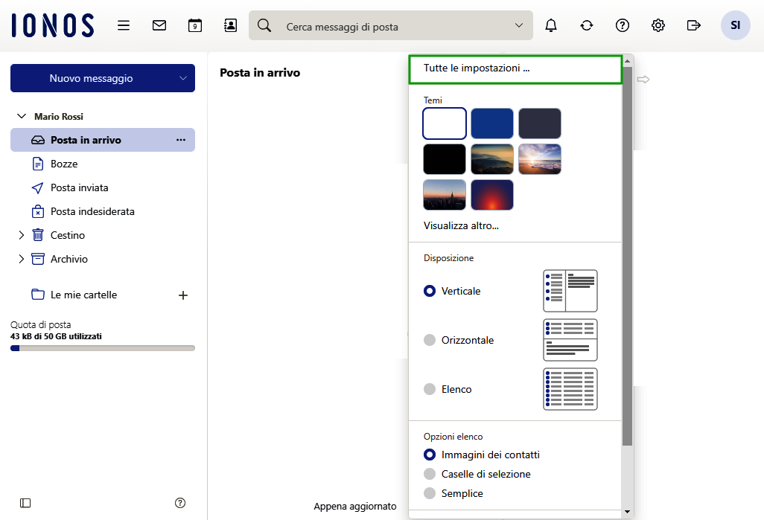Select the Orizzontale layout radio button
The height and width of the screenshot is (520, 764).
(429, 340)
